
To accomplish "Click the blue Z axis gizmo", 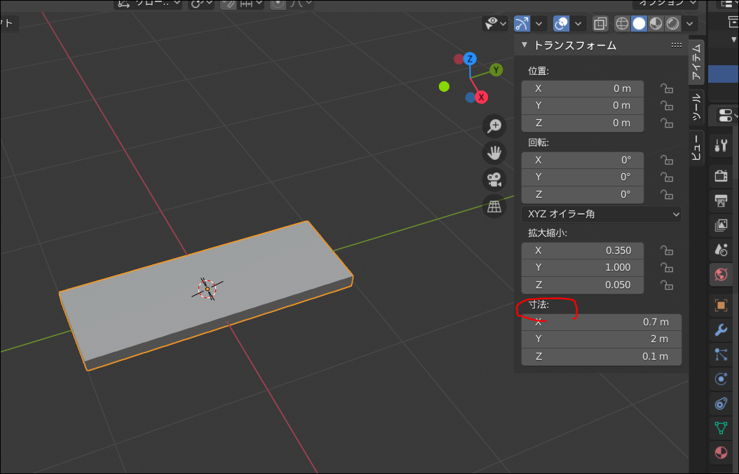I will coord(470,59).
